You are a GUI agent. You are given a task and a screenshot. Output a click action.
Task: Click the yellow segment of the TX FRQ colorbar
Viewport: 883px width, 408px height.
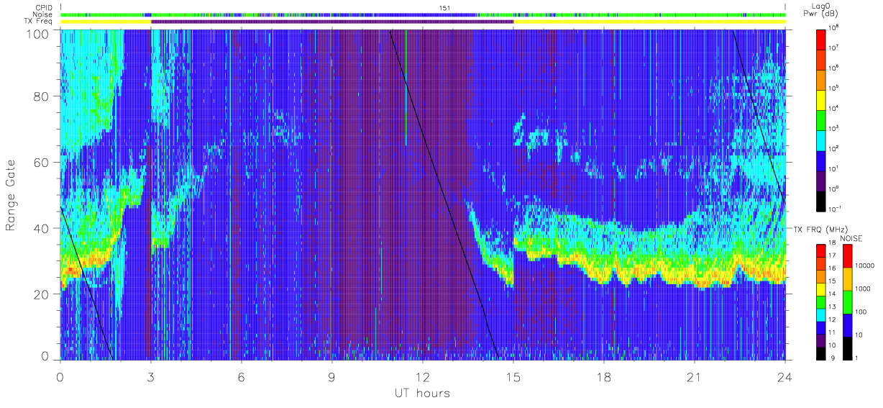821,289
